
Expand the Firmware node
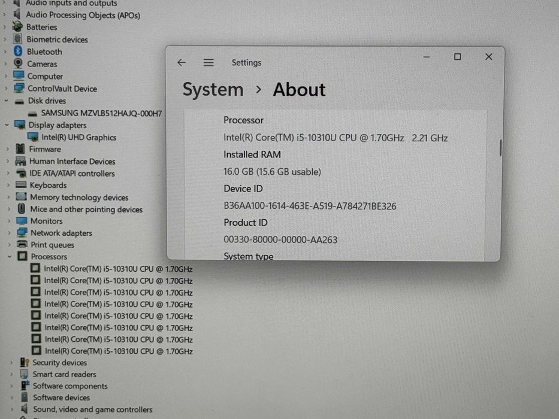tap(7, 149)
